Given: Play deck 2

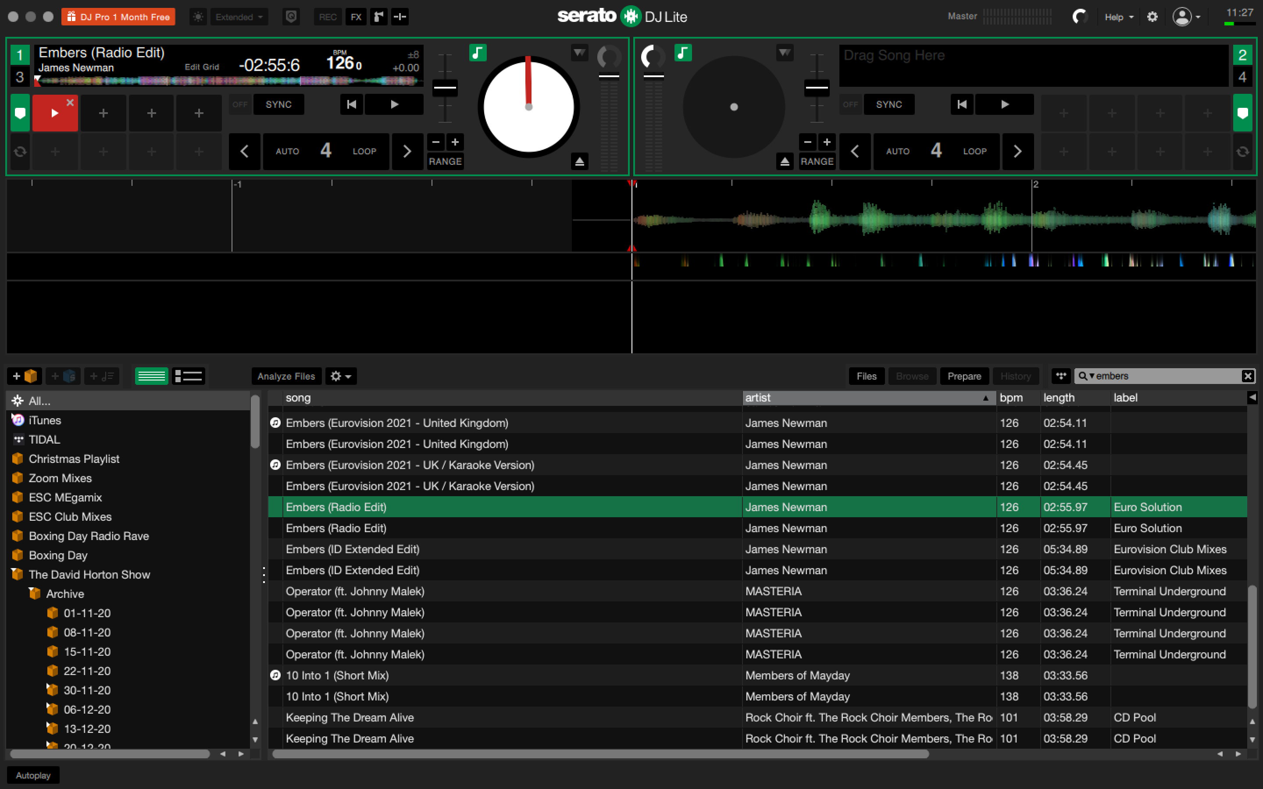Looking at the screenshot, I should [1005, 104].
